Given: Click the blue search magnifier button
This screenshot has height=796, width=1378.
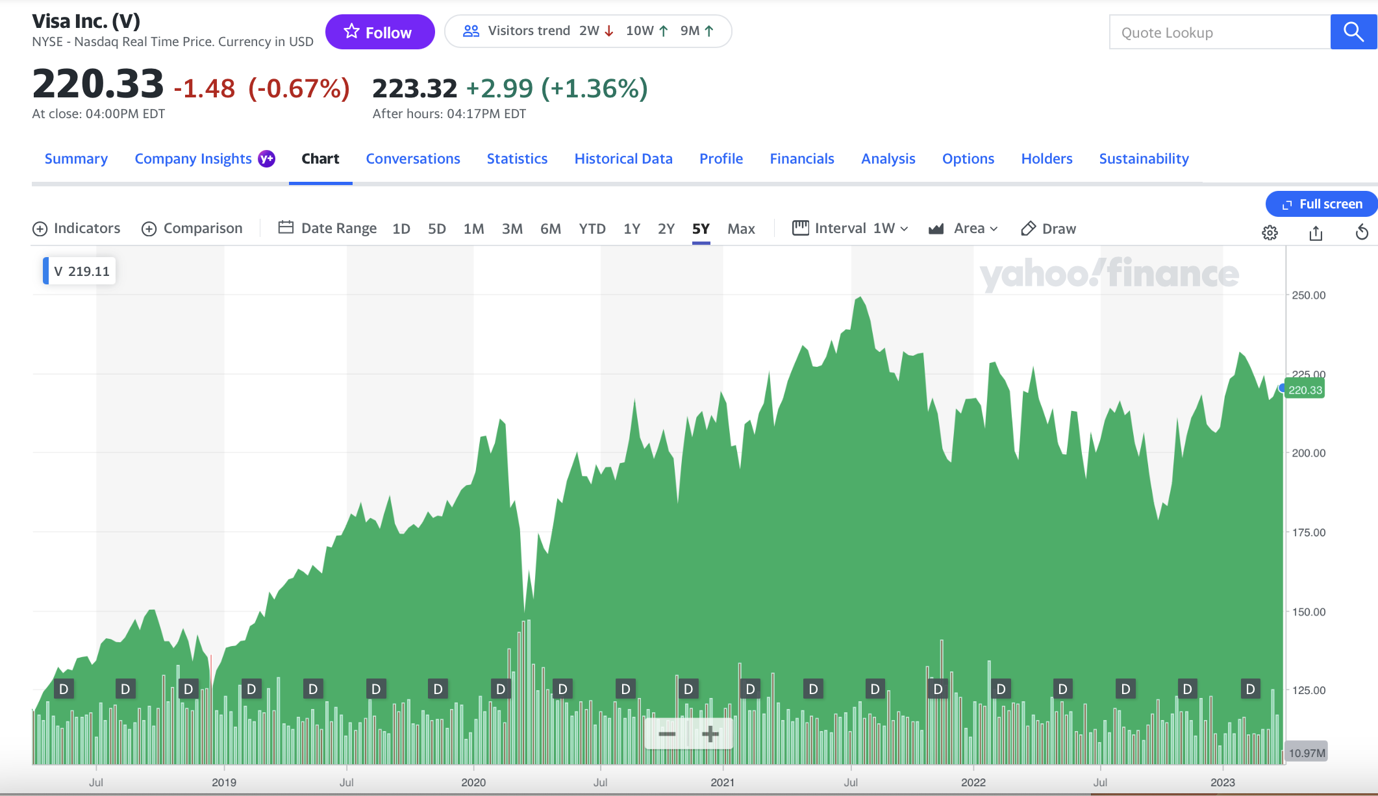Looking at the screenshot, I should (x=1353, y=32).
